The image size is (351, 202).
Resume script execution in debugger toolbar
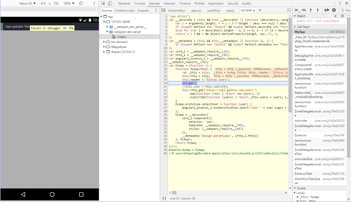[x=297, y=10]
